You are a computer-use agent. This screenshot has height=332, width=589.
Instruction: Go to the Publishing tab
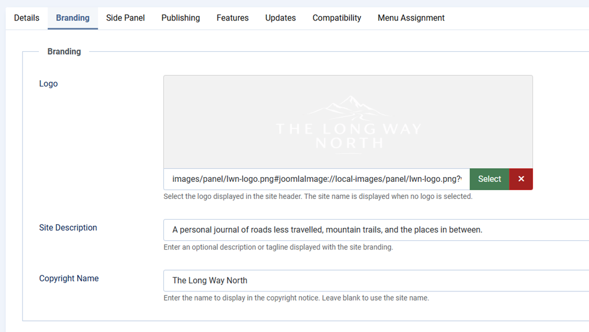pos(181,18)
